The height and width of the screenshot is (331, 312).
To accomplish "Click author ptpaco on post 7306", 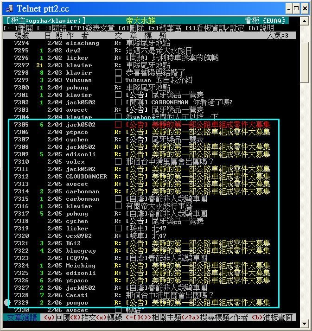I will [x=77, y=133].
